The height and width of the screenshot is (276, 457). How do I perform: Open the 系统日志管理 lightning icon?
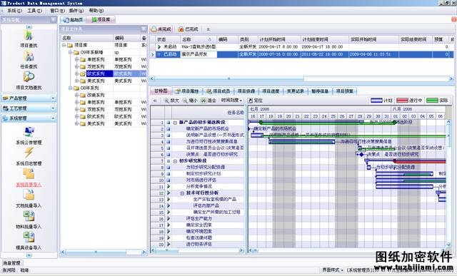coord(29,153)
